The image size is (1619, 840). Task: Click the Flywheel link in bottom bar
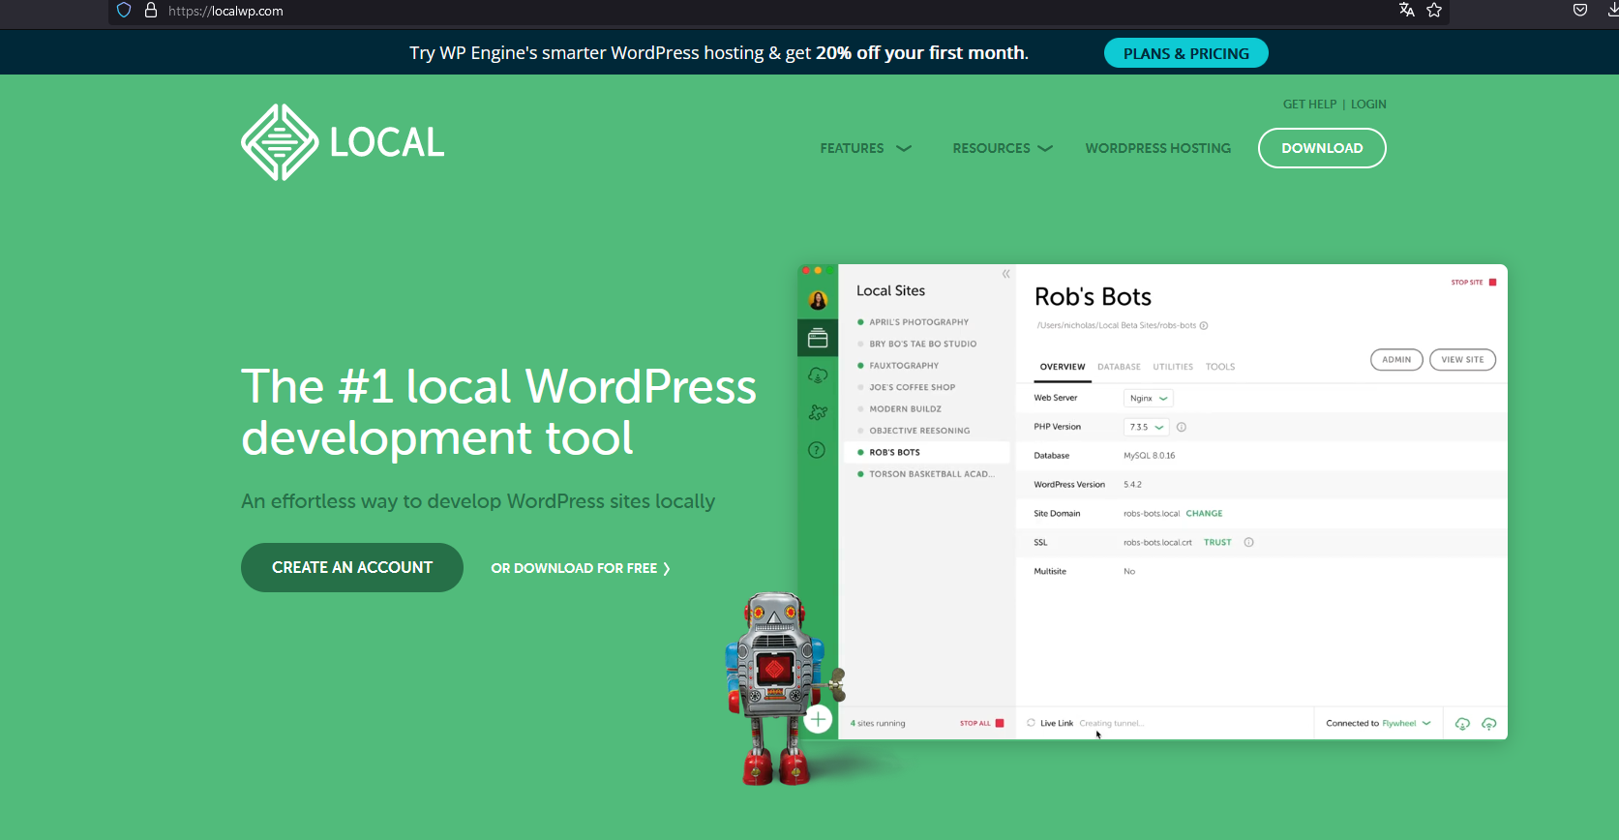pos(1398,723)
